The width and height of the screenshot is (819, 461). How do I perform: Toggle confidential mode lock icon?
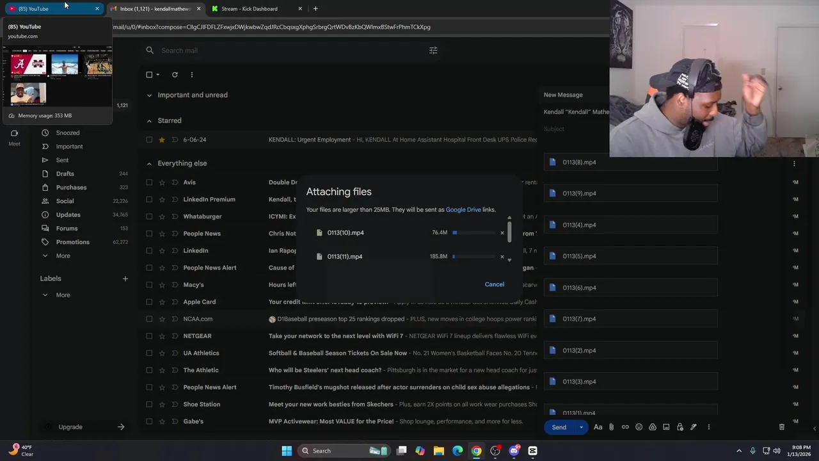[680, 427]
